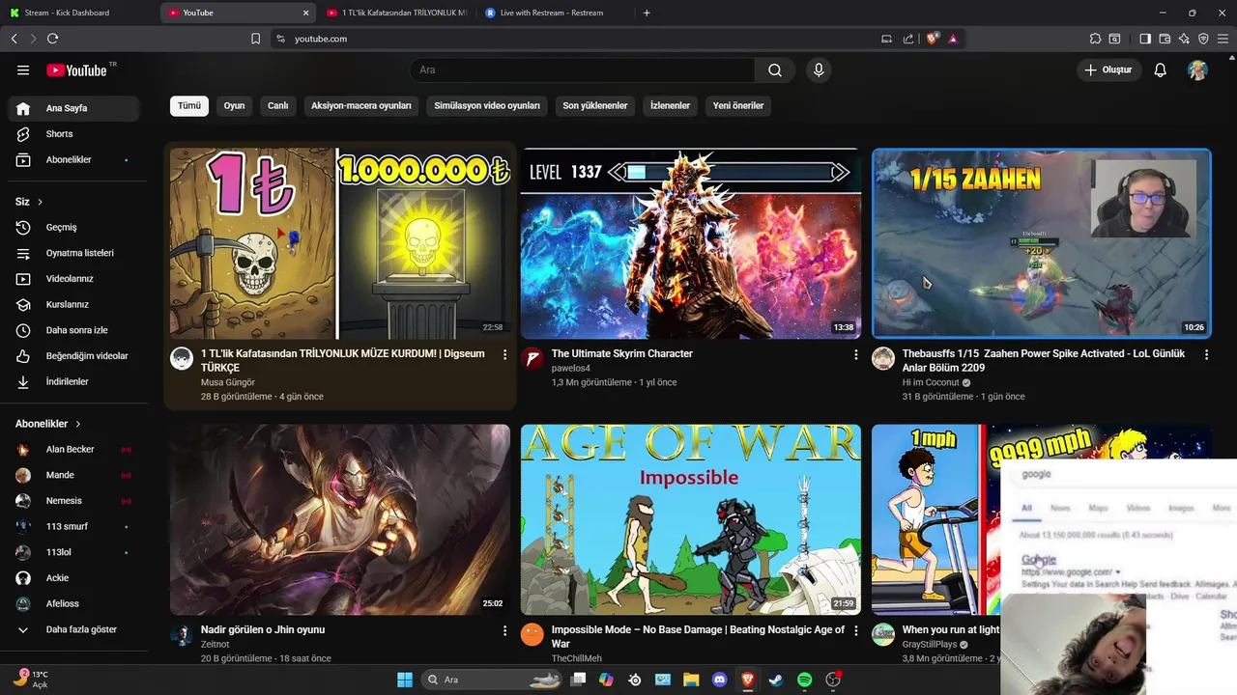The image size is (1237, 695).
Task: Select İzlenenler filter chip
Action: click(x=670, y=106)
